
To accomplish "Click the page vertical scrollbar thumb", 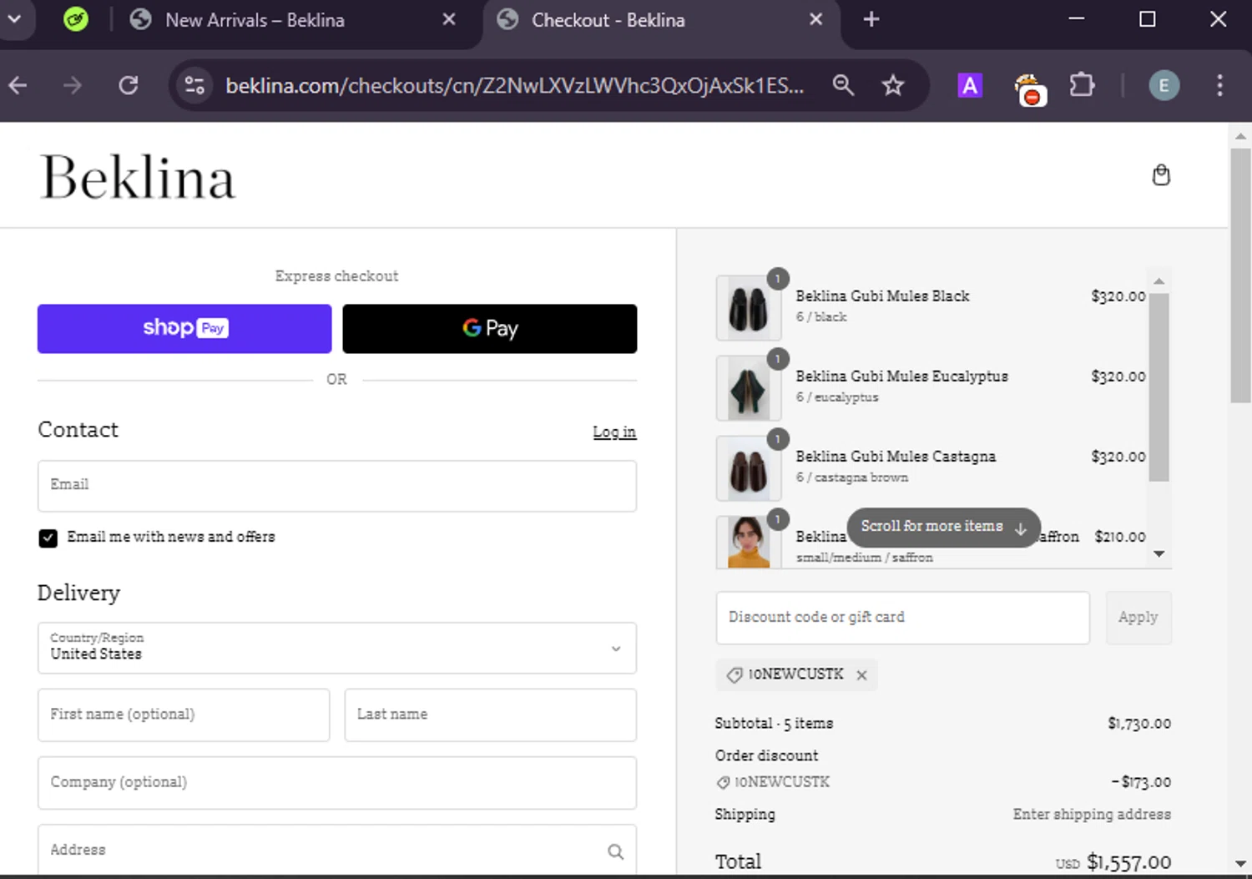I will pyautogui.click(x=1239, y=275).
